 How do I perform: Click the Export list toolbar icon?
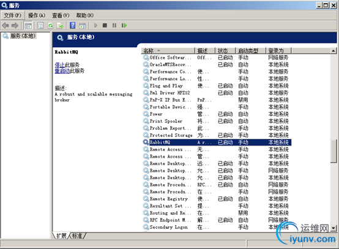60,26
